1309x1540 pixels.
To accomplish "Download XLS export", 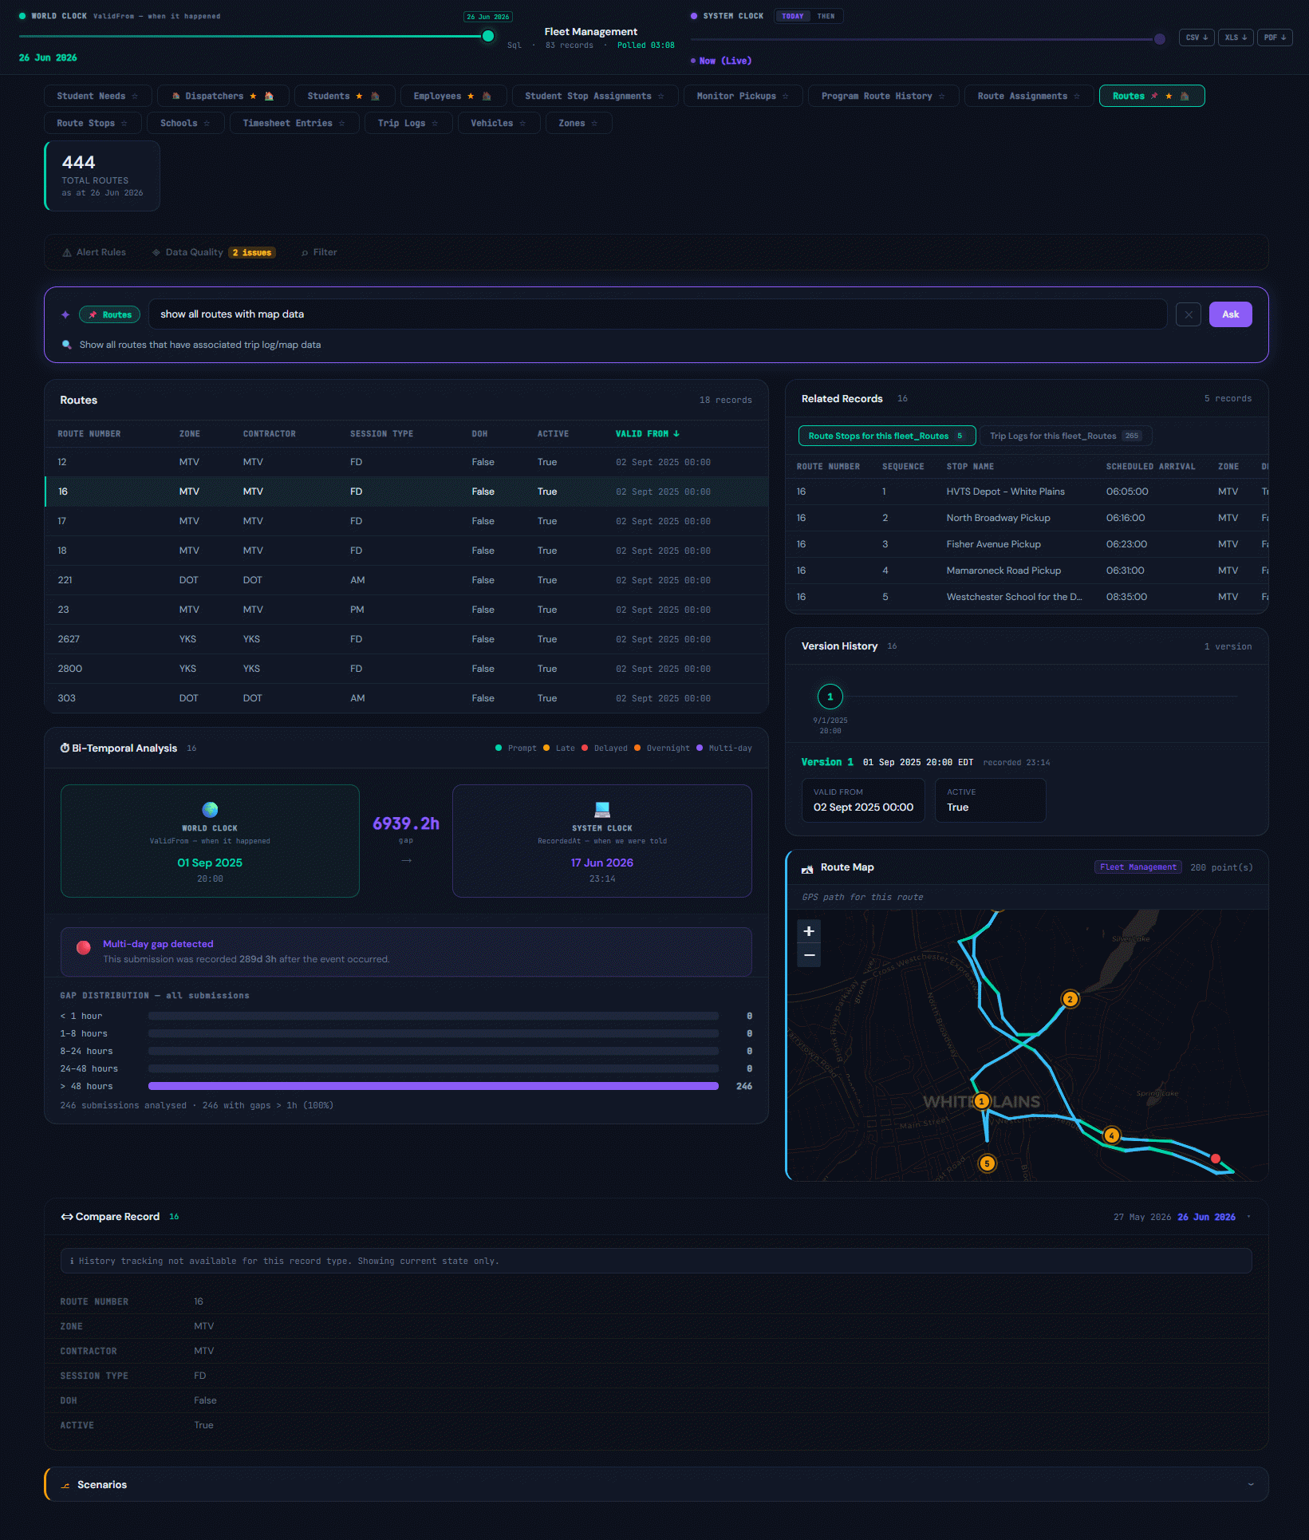I will click(x=1236, y=38).
